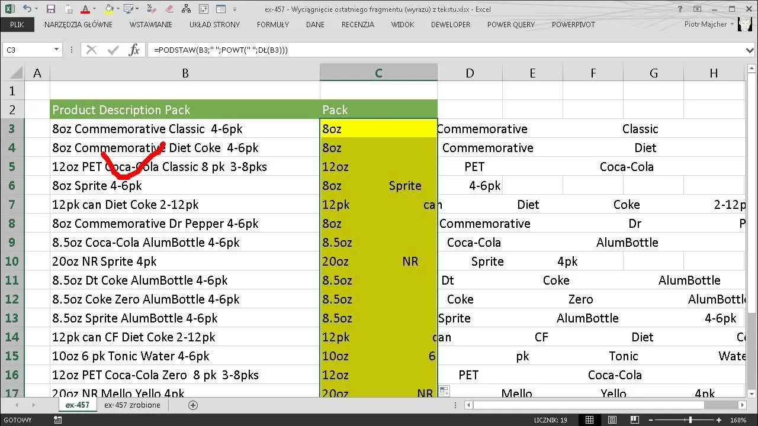Click the Save icon on Quick Access Toolbar
Screen dimensions: 758x426
coord(50,8)
